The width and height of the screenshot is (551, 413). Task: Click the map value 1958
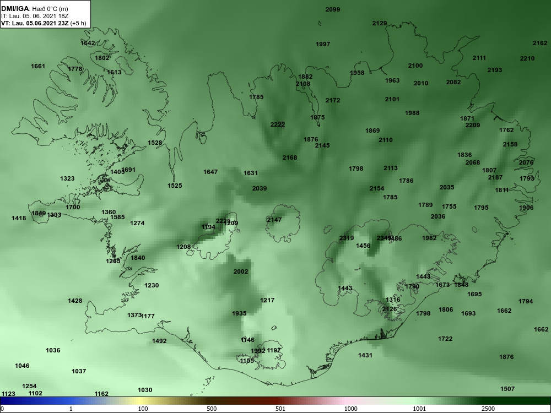click(357, 73)
